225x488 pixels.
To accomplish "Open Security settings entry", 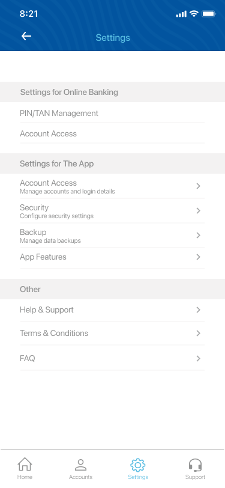I will point(112,211).
